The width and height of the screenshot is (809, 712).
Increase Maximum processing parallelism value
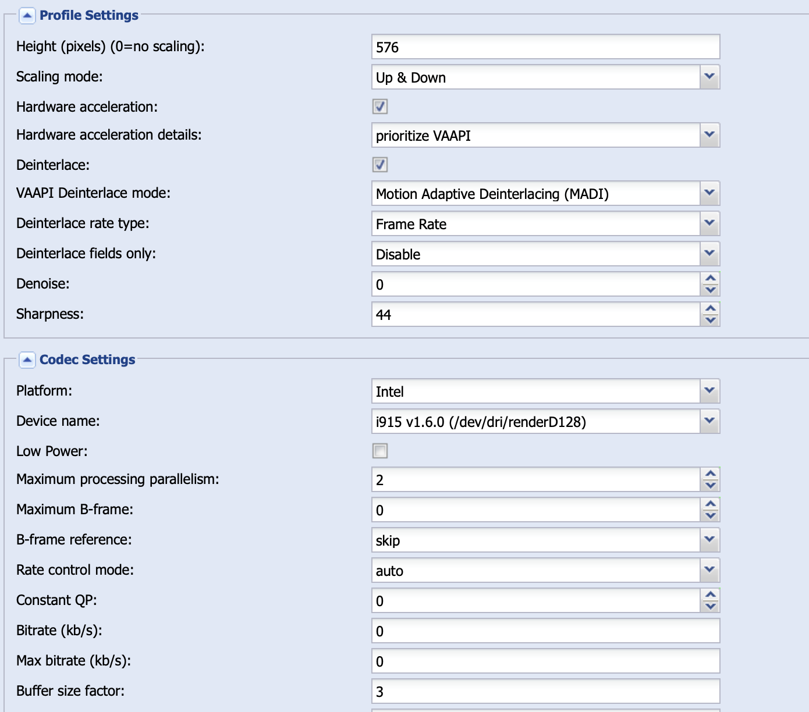click(710, 474)
